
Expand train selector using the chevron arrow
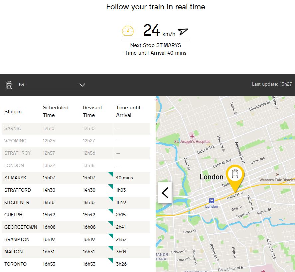click(x=82, y=85)
